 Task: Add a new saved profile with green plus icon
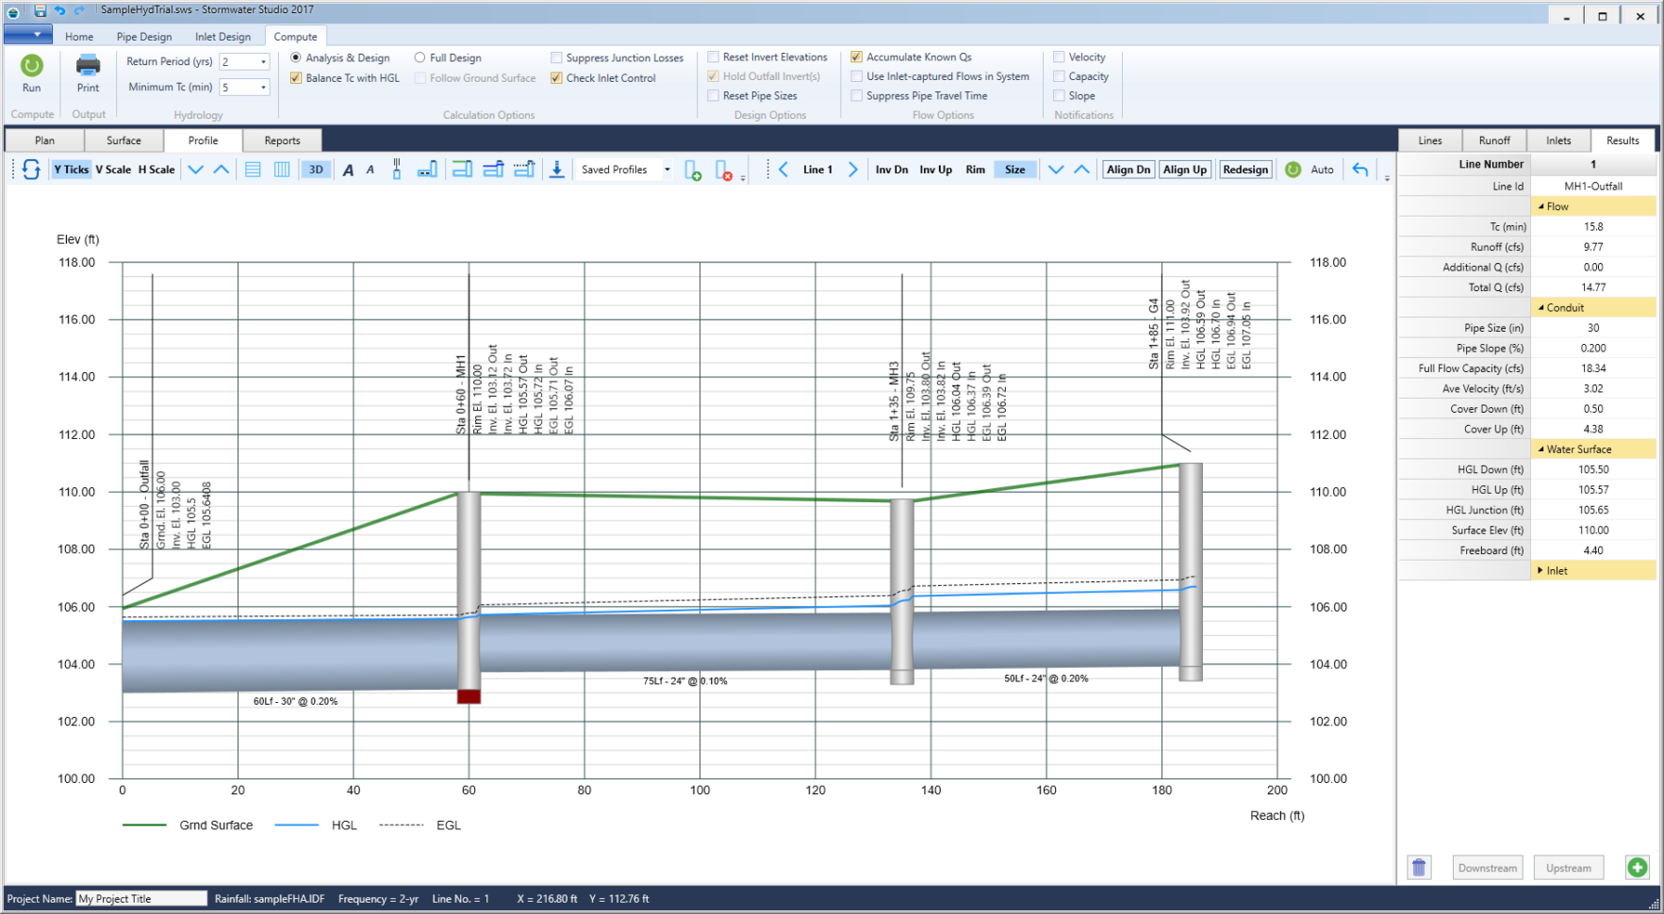coord(693,171)
